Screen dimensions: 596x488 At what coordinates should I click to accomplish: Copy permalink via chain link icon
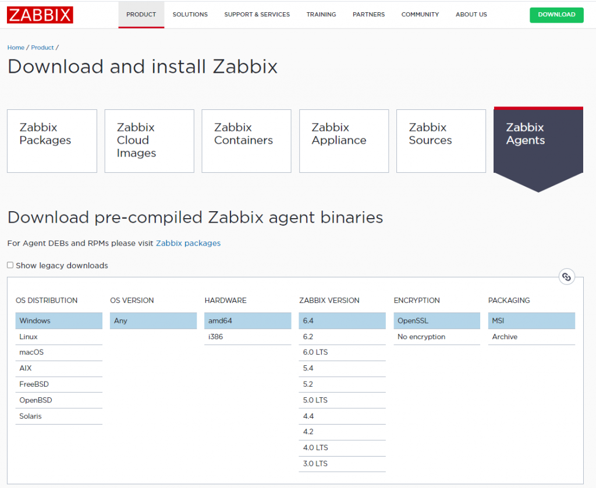[x=566, y=277]
